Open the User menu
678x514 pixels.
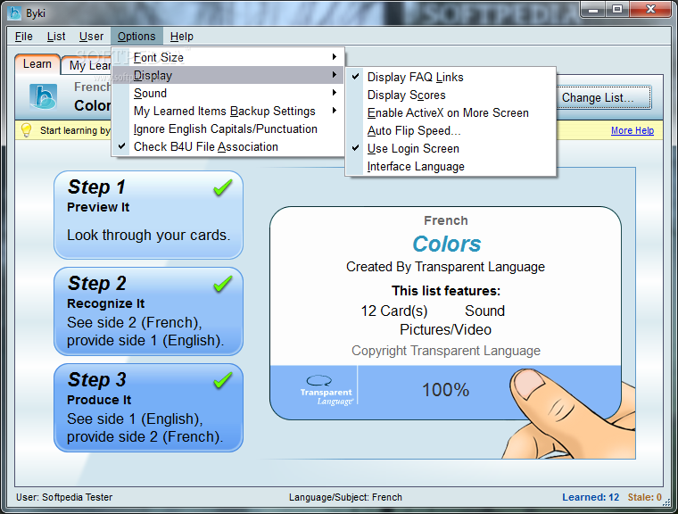(91, 37)
